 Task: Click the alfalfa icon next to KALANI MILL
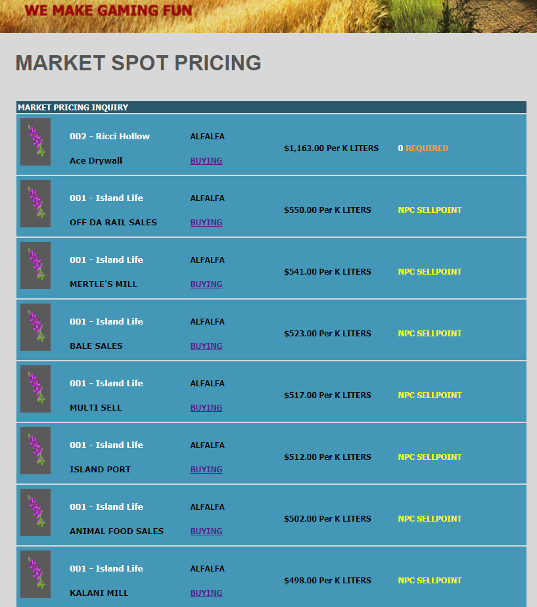(x=35, y=574)
